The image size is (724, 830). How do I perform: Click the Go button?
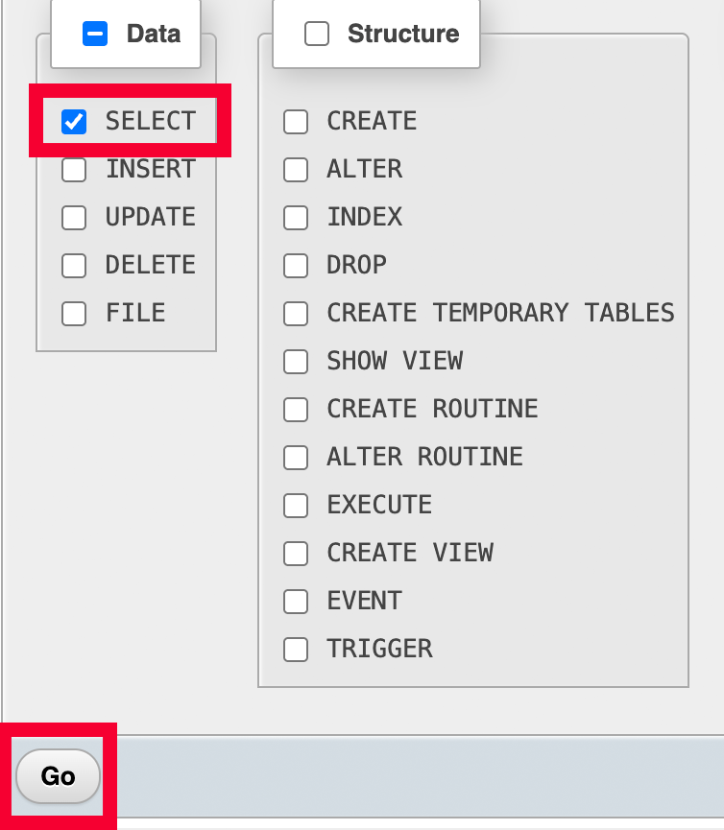58,775
